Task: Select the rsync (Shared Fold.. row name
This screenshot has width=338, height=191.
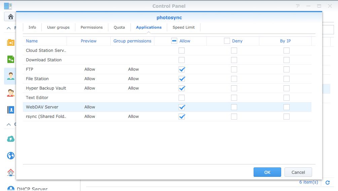Action: click(x=46, y=117)
